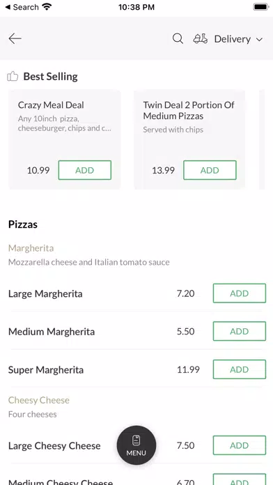Image resolution: width=273 pixels, height=485 pixels.
Task: Tap the thumbs-up Best Selling icon
Action: (x=13, y=76)
